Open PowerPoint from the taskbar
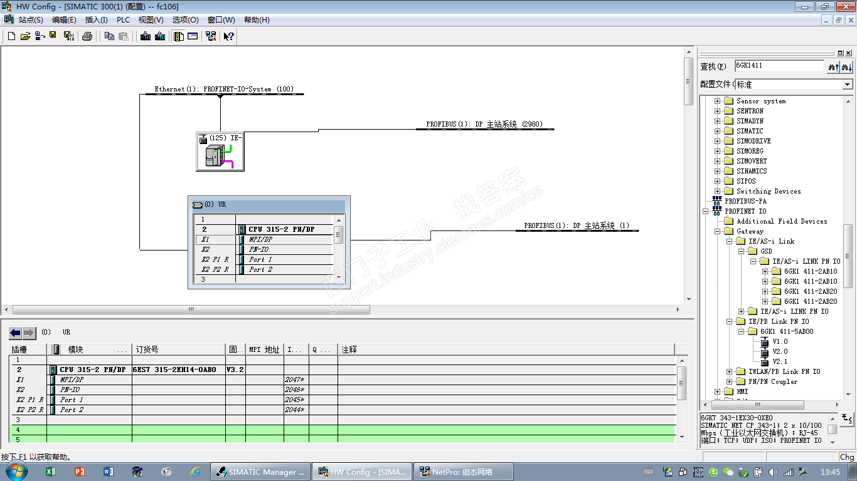The height and width of the screenshot is (481, 857). pos(80,472)
